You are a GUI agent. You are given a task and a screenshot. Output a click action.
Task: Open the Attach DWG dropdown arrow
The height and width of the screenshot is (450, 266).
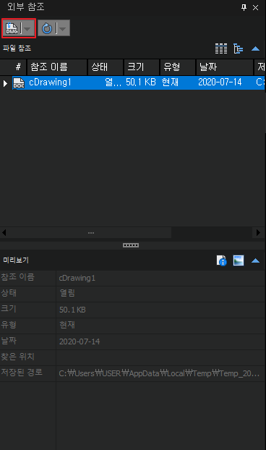(x=27, y=28)
